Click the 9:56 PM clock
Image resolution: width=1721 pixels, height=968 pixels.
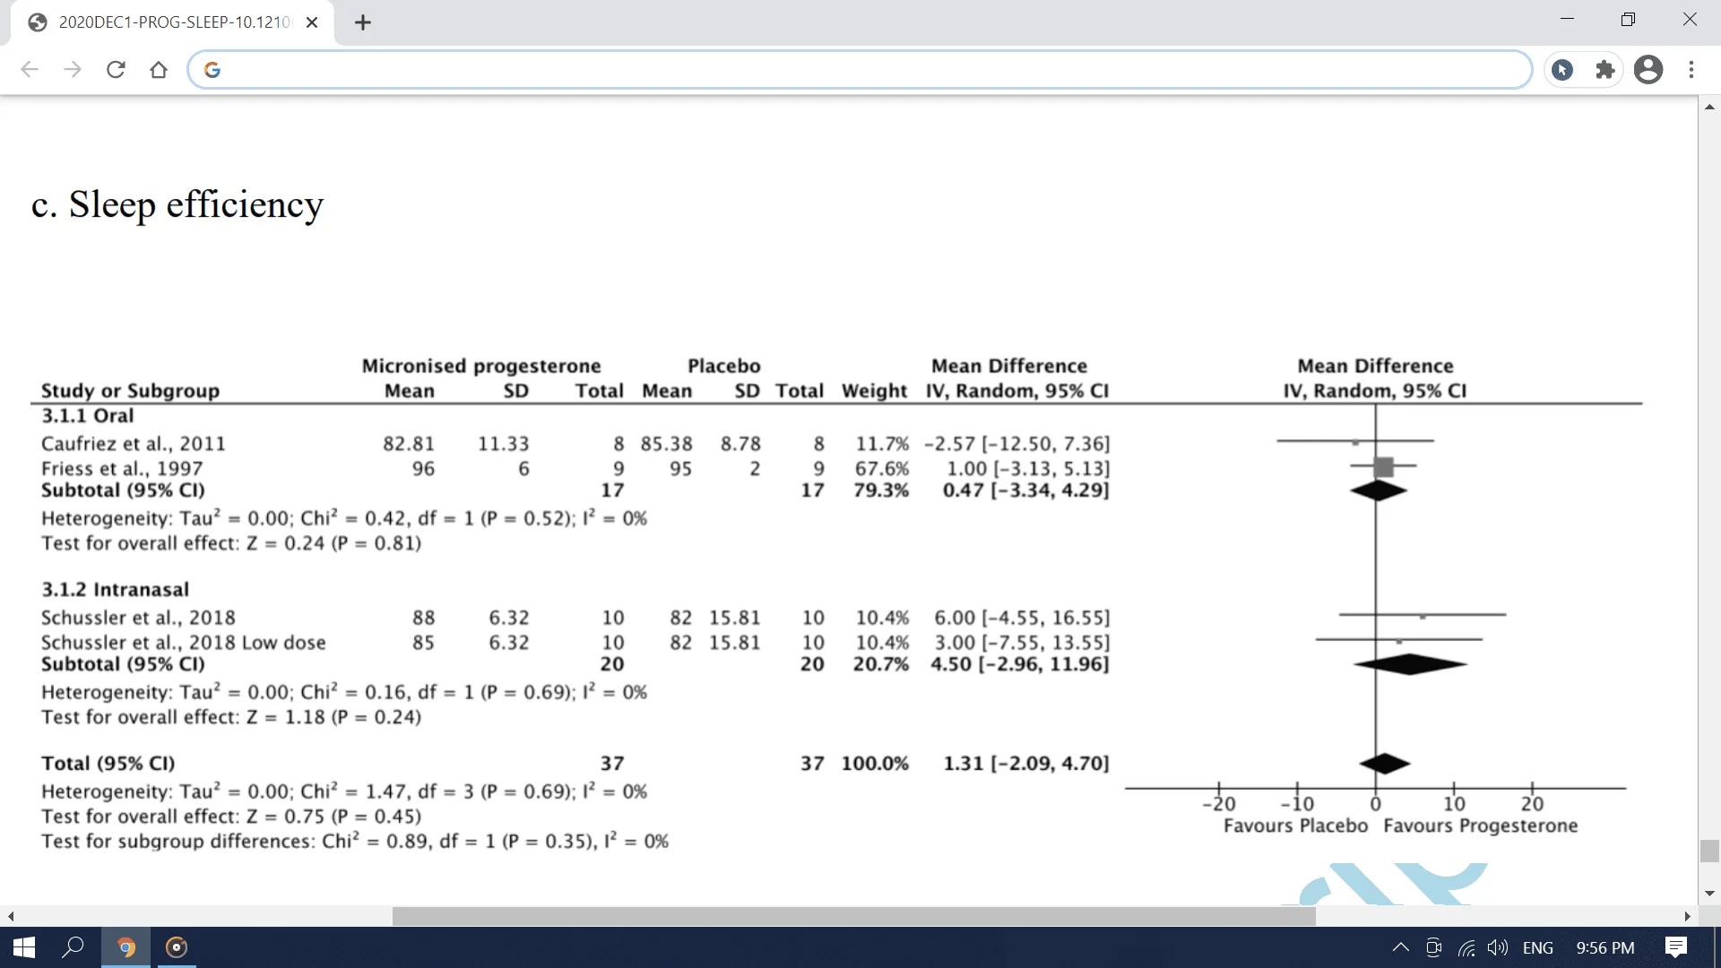click(x=1604, y=947)
